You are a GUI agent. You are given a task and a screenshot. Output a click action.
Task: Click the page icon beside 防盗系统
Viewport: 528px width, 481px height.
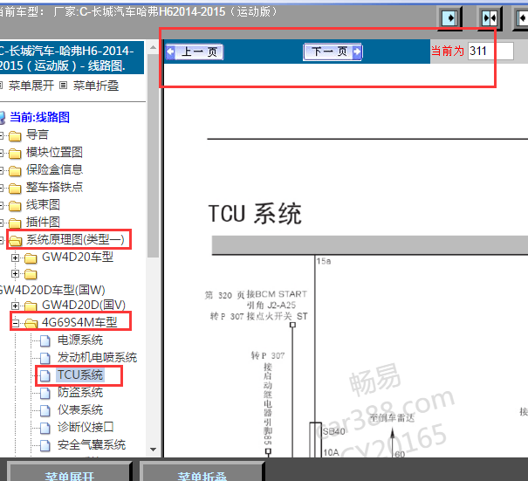coord(45,393)
